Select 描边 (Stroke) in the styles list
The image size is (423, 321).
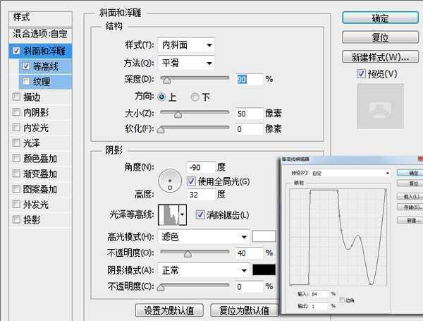pos(31,97)
